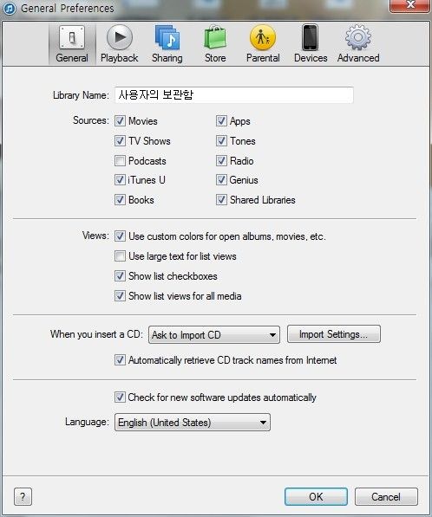The image size is (432, 517).
Task: Enable large text for list views
Action: pos(120,256)
